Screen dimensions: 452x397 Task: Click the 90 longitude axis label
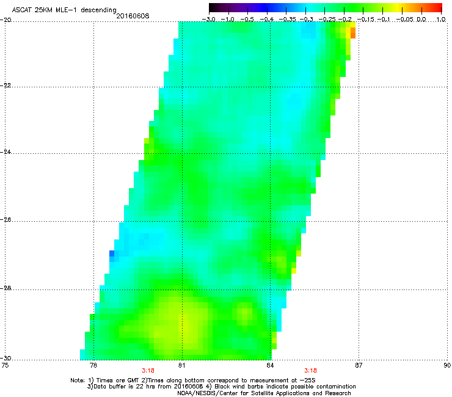(447, 366)
